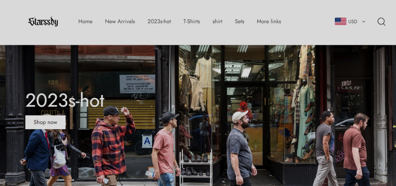Click the US flag icon
Image resolution: width=396 pixels, height=186 pixels.
point(340,22)
